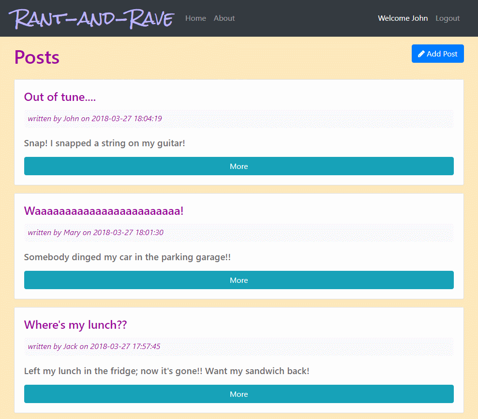The image size is (478, 419).
Task: Click the byline written by Jack
Action: [x=93, y=346]
